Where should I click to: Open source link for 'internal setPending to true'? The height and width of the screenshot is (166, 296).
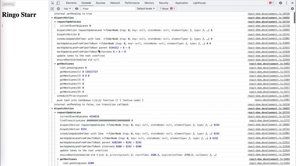268,14
